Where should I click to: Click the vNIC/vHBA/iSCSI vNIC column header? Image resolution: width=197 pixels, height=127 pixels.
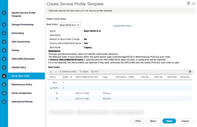87,77
